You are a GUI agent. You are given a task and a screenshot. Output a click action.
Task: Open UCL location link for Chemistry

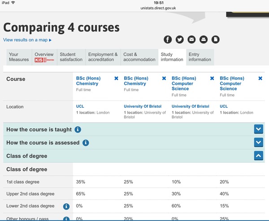pyautogui.click(x=80, y=106)
